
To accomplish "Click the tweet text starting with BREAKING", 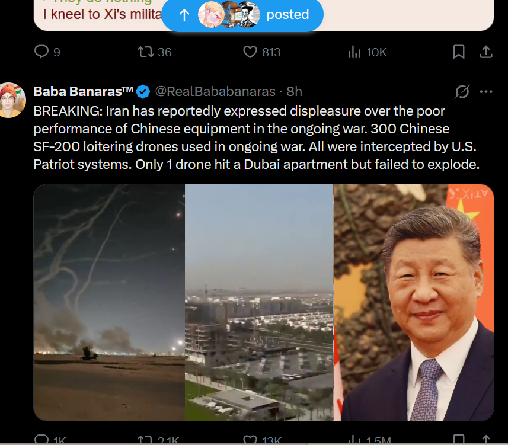I will coord(256,137).
